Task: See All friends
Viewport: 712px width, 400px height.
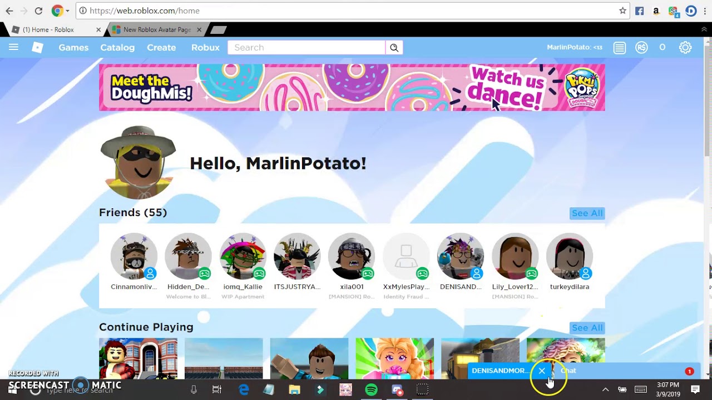Action: click(x=587, y=213)
